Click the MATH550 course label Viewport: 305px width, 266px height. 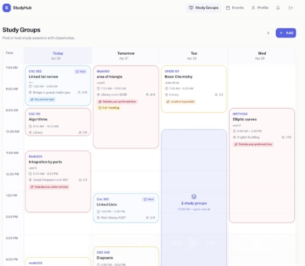(x=240, y=114)
